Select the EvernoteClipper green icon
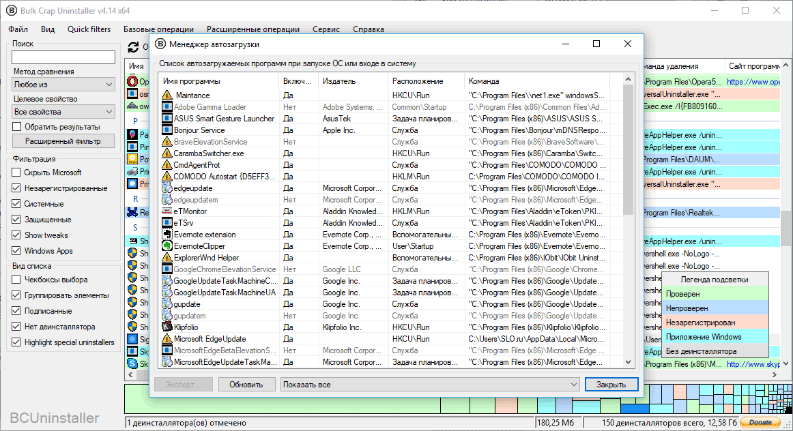This screenshot has width=793, height=431. click(167, 246)
